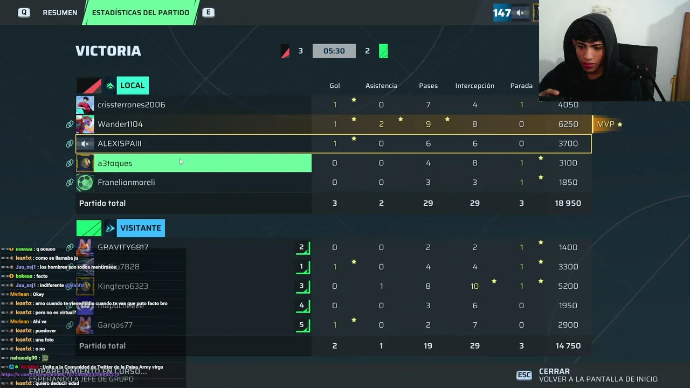This screenshot has width=690, height=388.
Task: Switch to the RESUMEN tab
Action: point(60,12)
